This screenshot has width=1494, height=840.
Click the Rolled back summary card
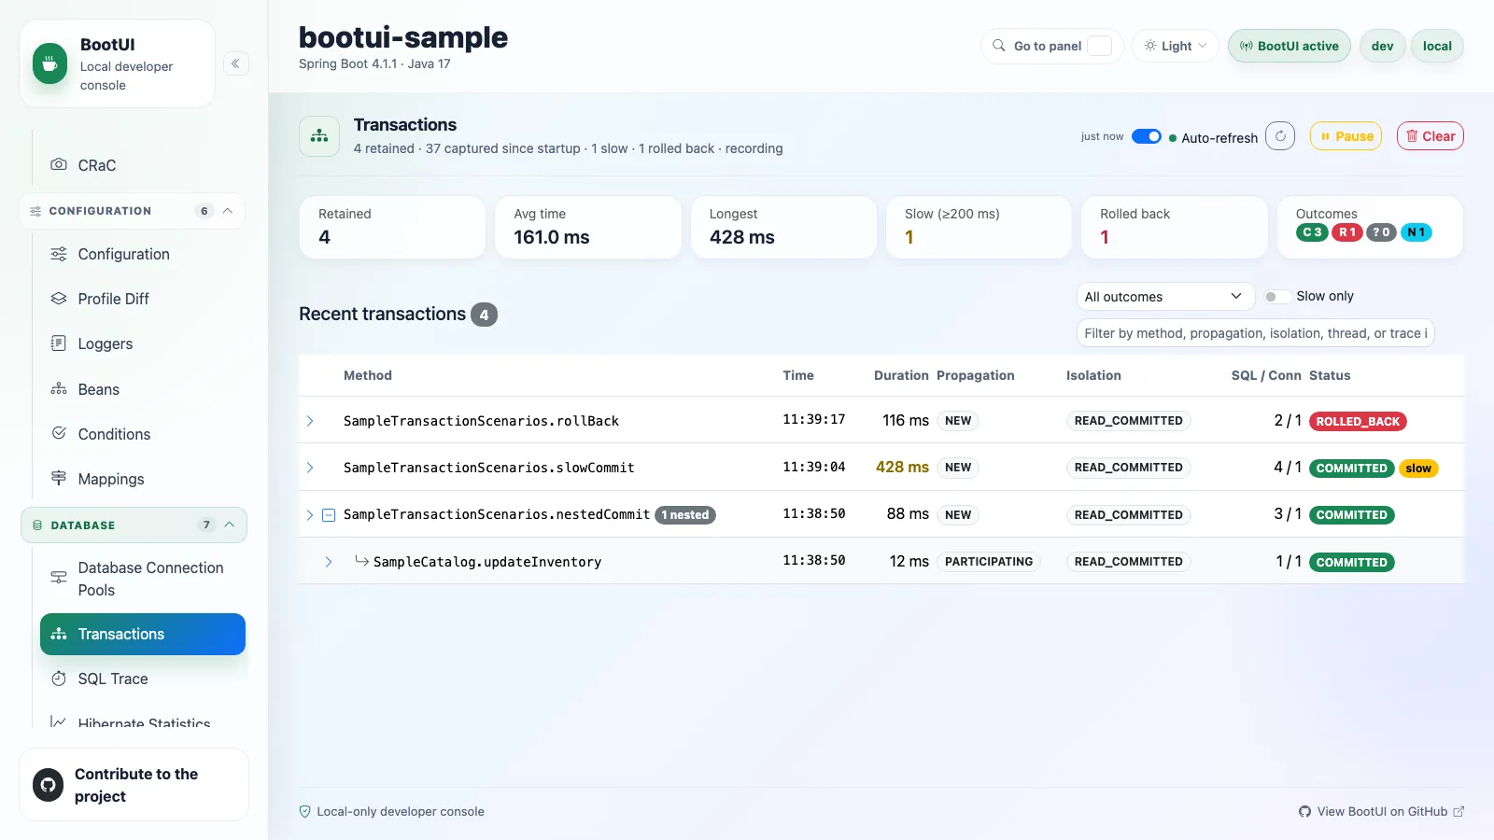tap(1174, 227)
